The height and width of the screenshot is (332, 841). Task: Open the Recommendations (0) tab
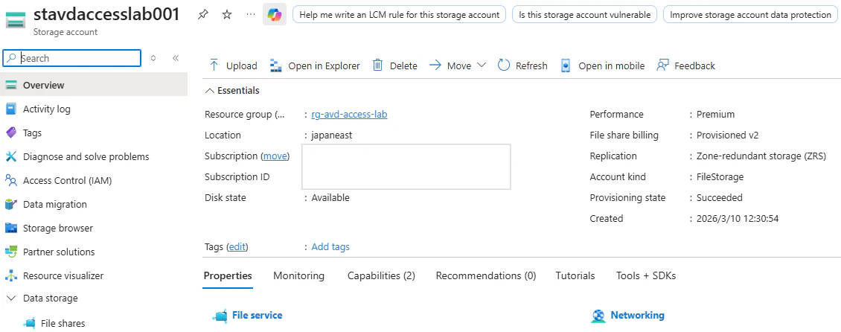(486, 275)
